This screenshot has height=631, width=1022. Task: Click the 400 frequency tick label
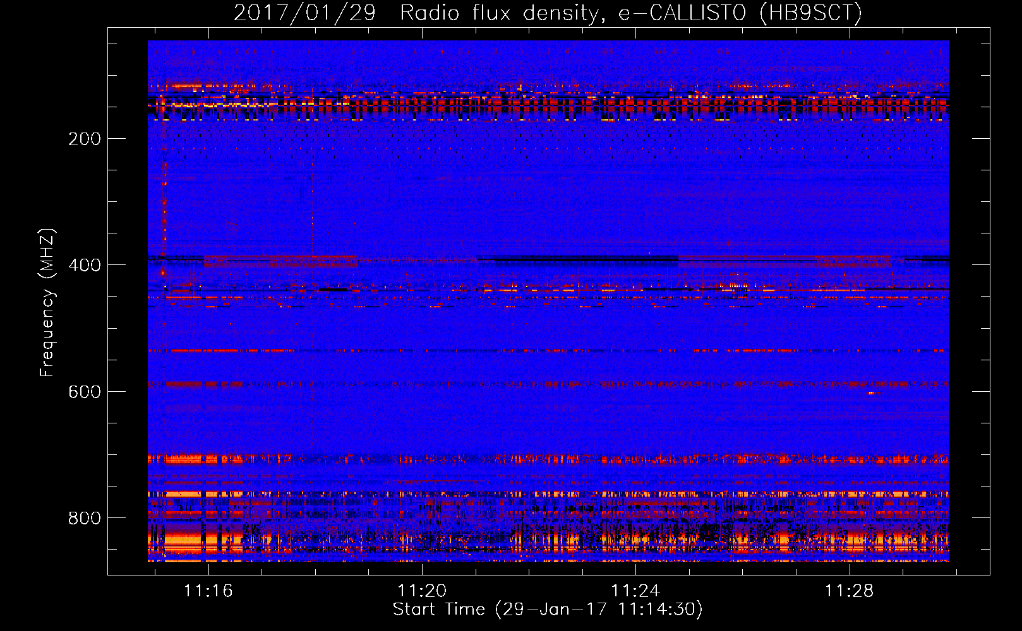pos(85,265)
